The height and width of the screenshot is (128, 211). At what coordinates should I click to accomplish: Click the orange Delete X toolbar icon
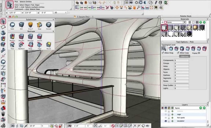[x=86, y=3]
